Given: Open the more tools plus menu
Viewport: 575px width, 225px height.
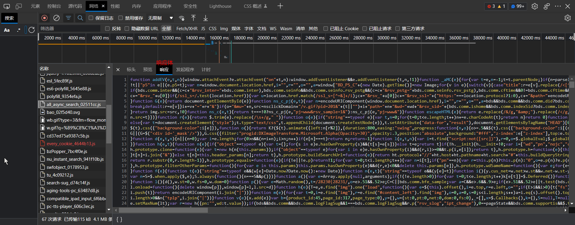Looking at the screenshot, I should coord(280,6).
